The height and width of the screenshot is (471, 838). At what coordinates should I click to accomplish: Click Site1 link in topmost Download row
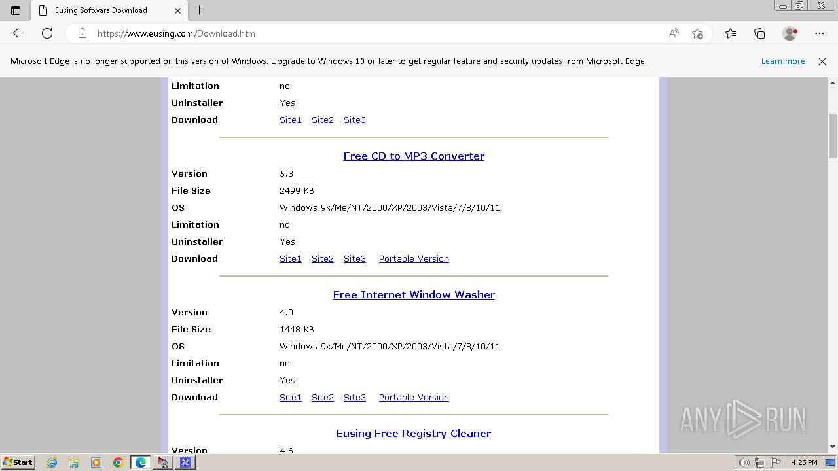point(291,120)
